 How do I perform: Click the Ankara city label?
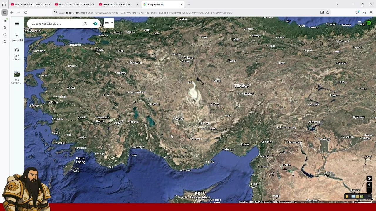click(188, 57)
